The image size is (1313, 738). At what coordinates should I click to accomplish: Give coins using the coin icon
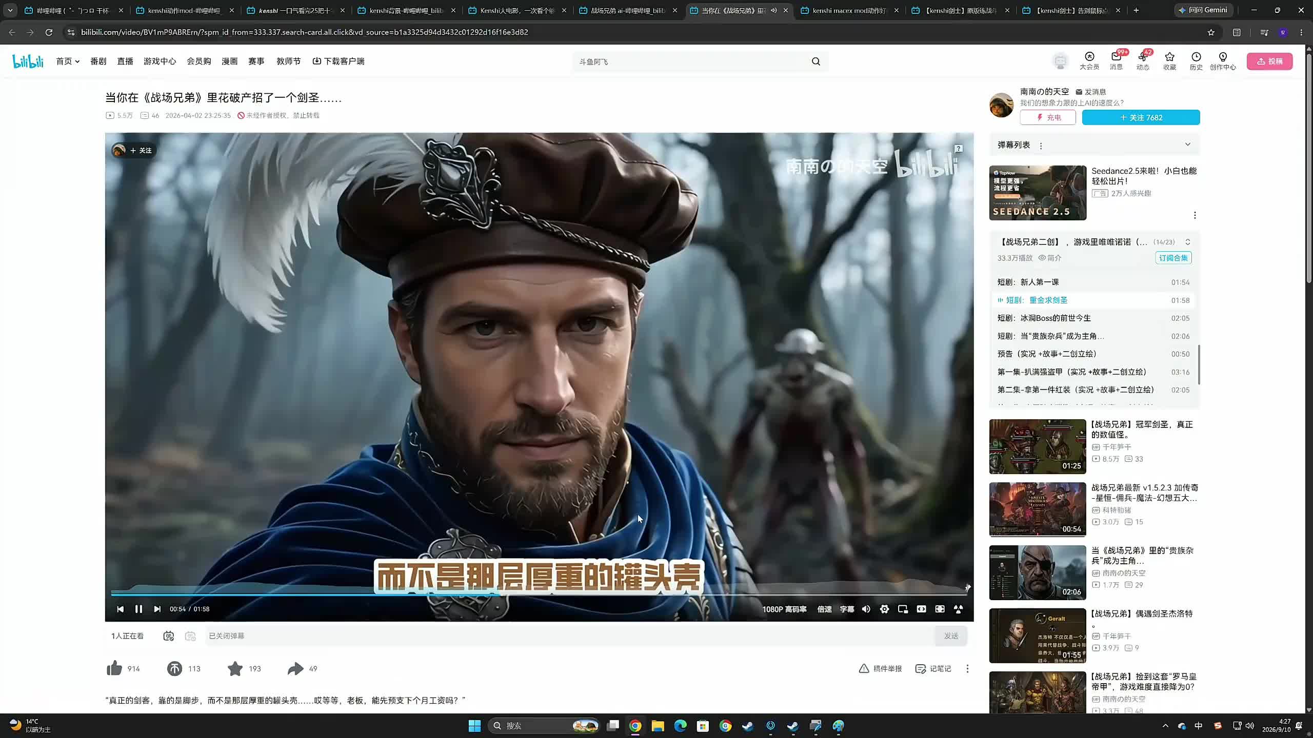click(x=174, y=668)
